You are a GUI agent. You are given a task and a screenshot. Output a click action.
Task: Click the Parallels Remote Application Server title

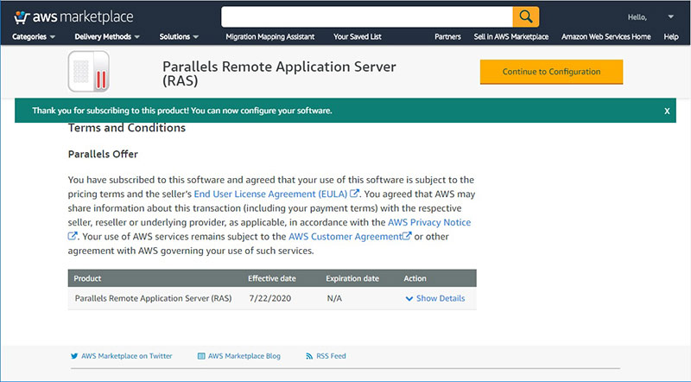tap(279, 73)
